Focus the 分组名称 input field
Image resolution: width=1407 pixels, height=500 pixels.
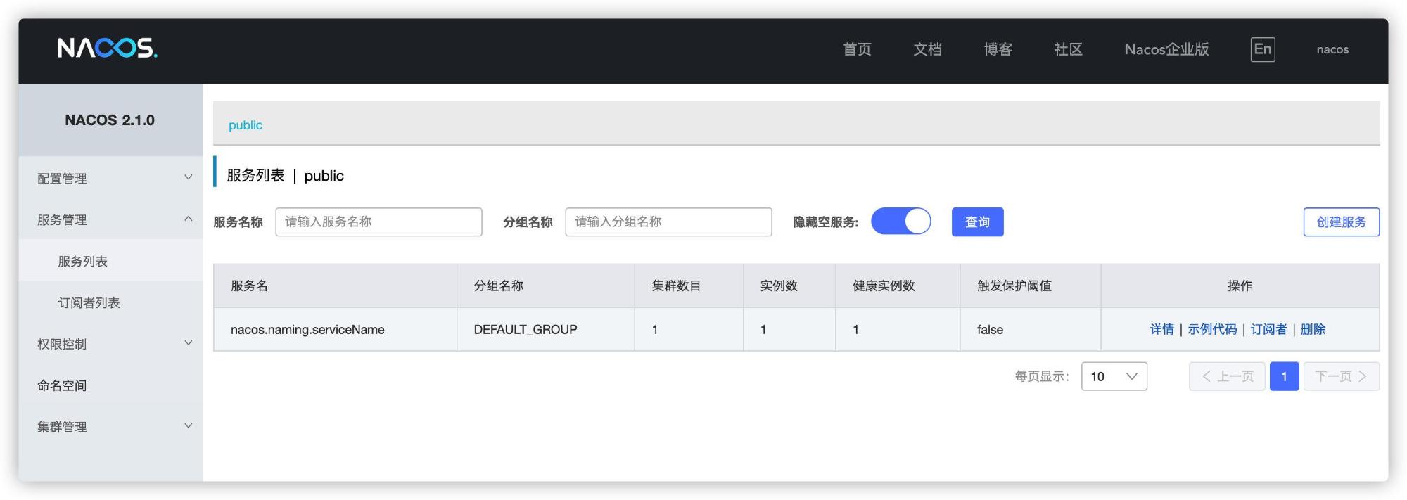coord(668,222)
